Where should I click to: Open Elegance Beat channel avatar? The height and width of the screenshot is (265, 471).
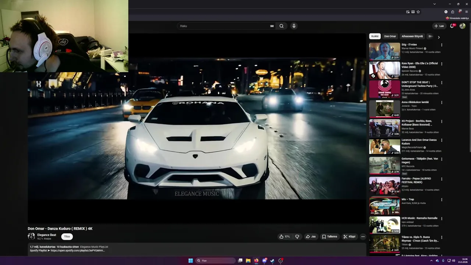pos(31,237)
